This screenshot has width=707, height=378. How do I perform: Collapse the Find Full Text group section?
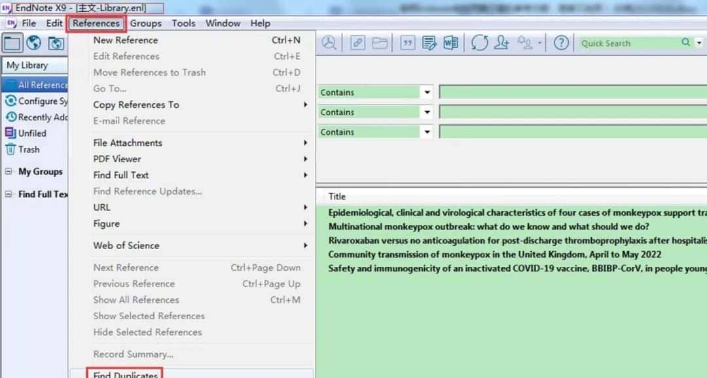(x=9, y=194)
